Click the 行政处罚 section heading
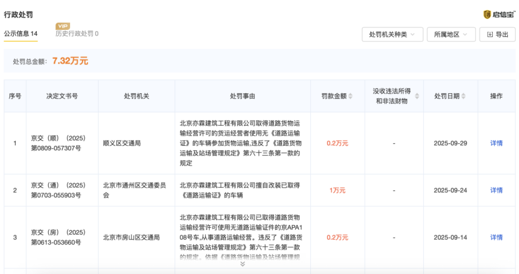Image resolution: width=519 pixels, height=274 pixels. [19, 13]
